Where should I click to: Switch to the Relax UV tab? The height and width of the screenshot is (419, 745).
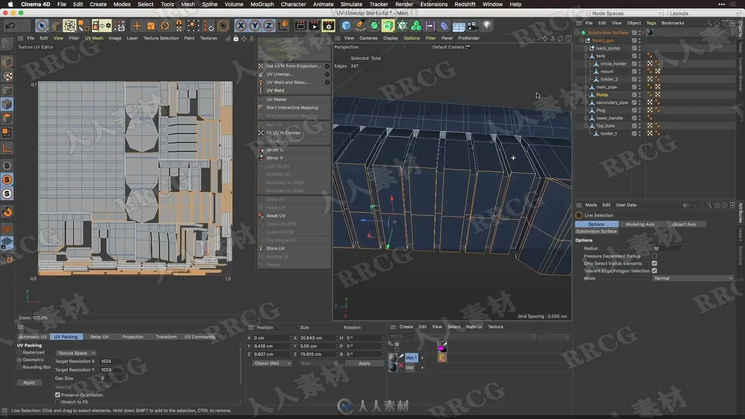pos(99,337)
